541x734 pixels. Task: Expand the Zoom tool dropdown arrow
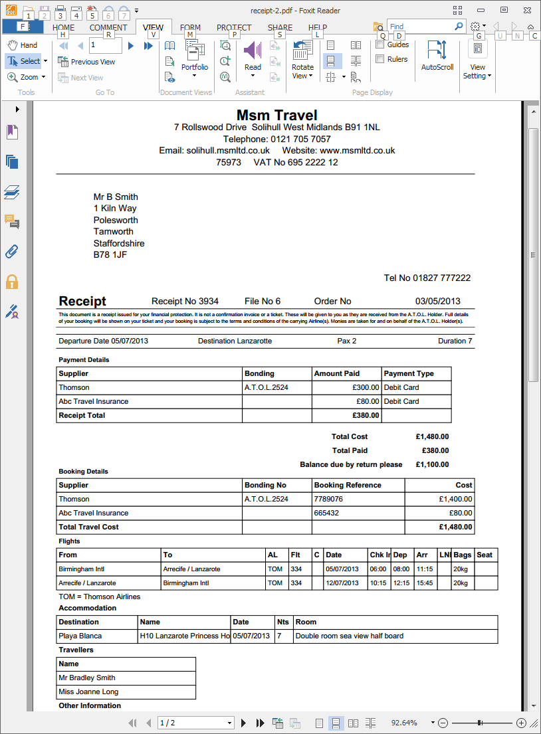click(x=44, y=77)
